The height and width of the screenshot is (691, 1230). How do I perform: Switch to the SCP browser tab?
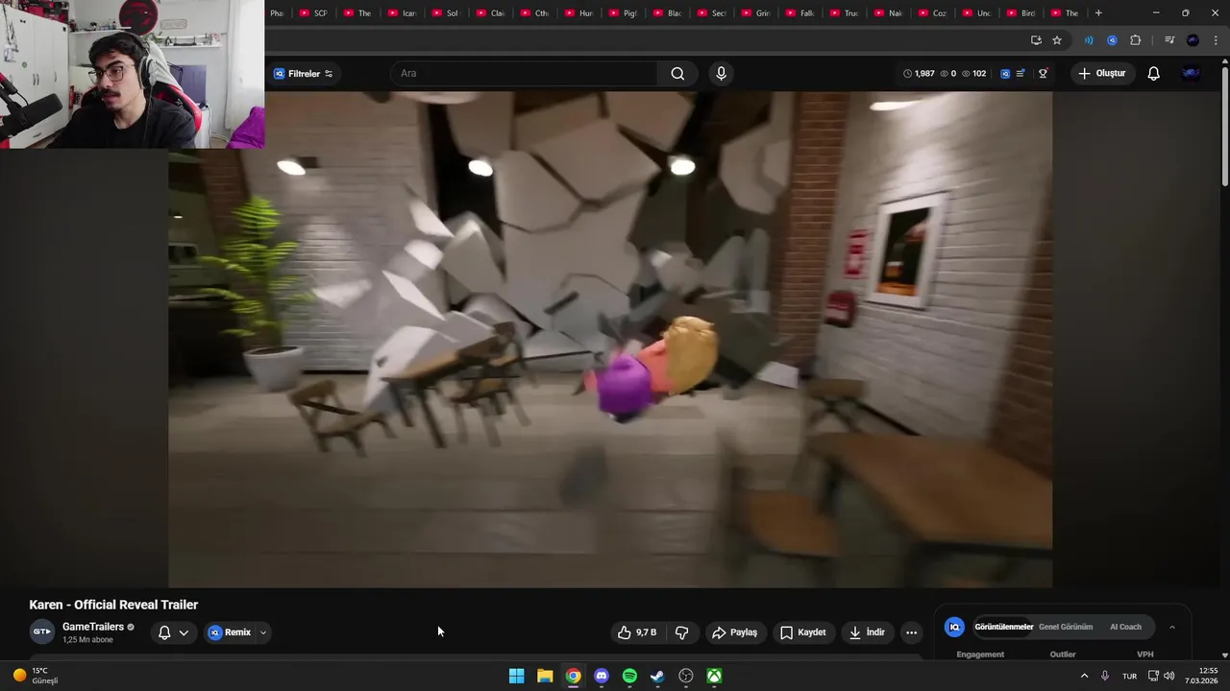pos(313,13)
